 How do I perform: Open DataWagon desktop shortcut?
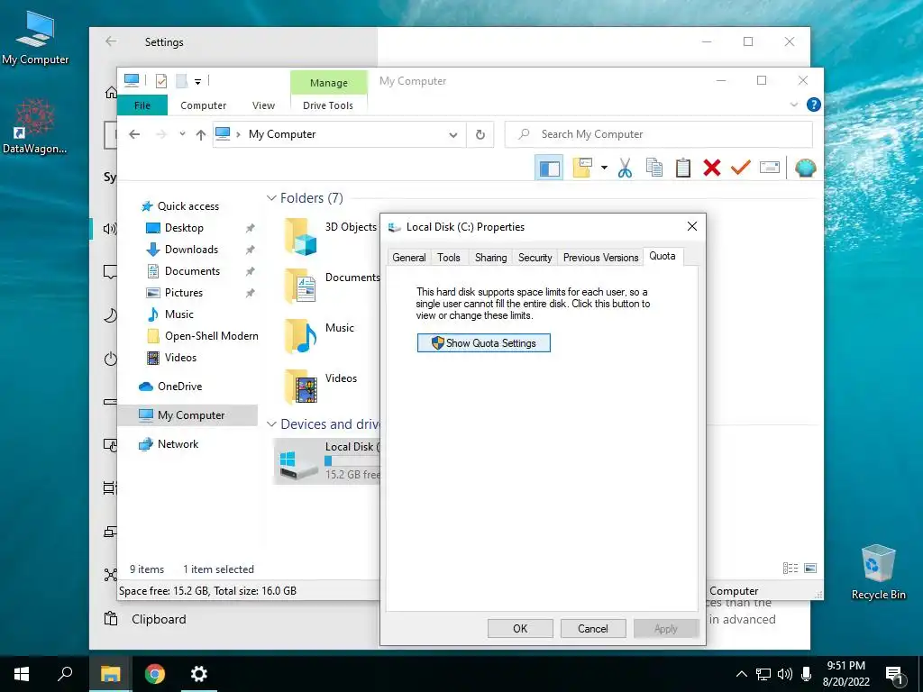pos(35,126)
